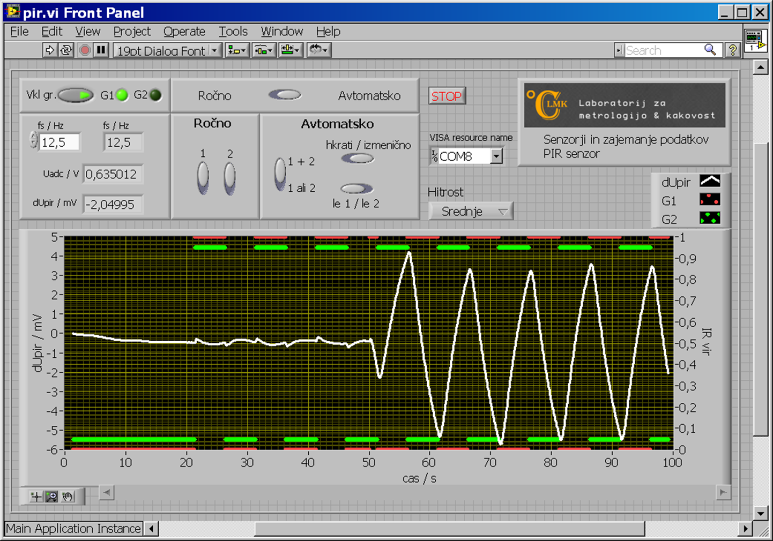Click the fs / Hz 12,5 input field

click(x=60, y=142)
